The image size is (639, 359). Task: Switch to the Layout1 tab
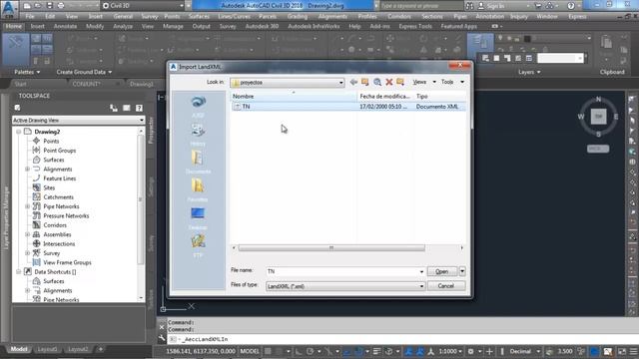pos(47,349)
